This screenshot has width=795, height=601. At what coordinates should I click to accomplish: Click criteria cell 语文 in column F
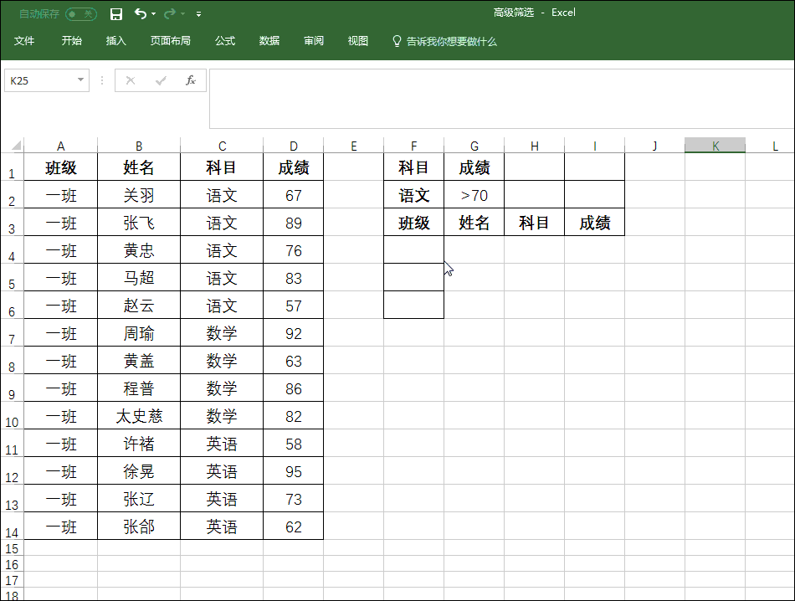[413, 195]
